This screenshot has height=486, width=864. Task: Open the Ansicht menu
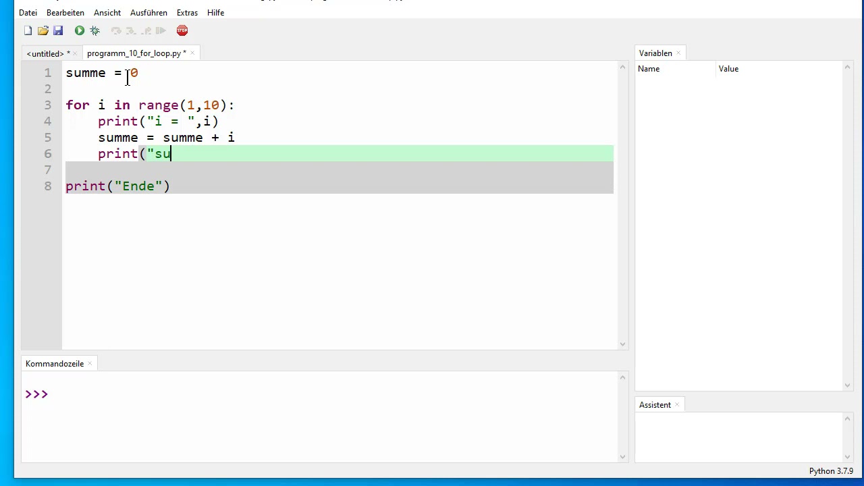point(107,12)
